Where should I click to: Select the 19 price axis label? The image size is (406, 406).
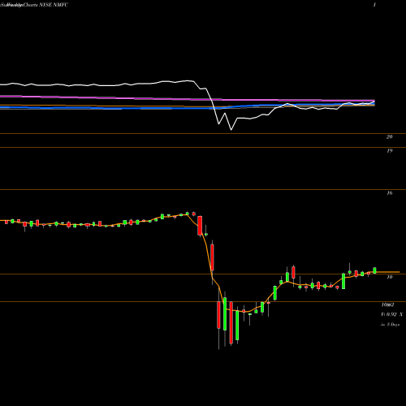[x=389, y=151]
